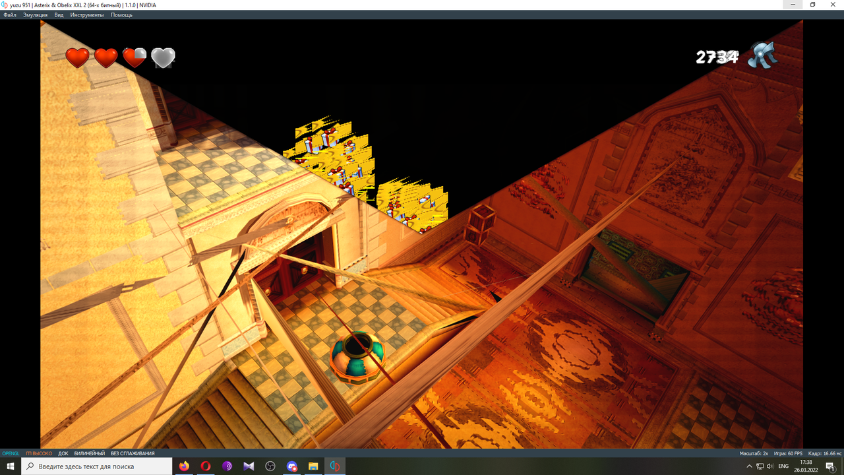Click the helmet counter icon in the HUD
This screenshot has width=844, height=475.
click(763, 55)
